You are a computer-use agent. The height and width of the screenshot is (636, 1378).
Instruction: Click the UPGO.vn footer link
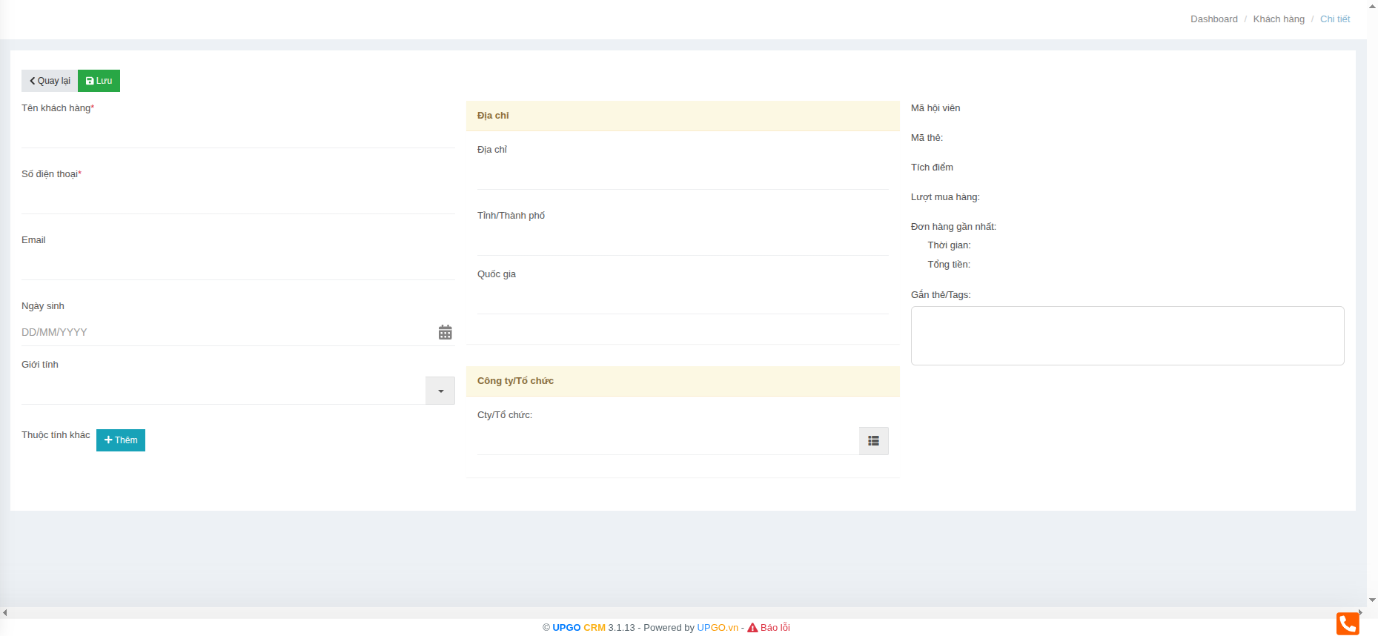click(x=717, y=628)
